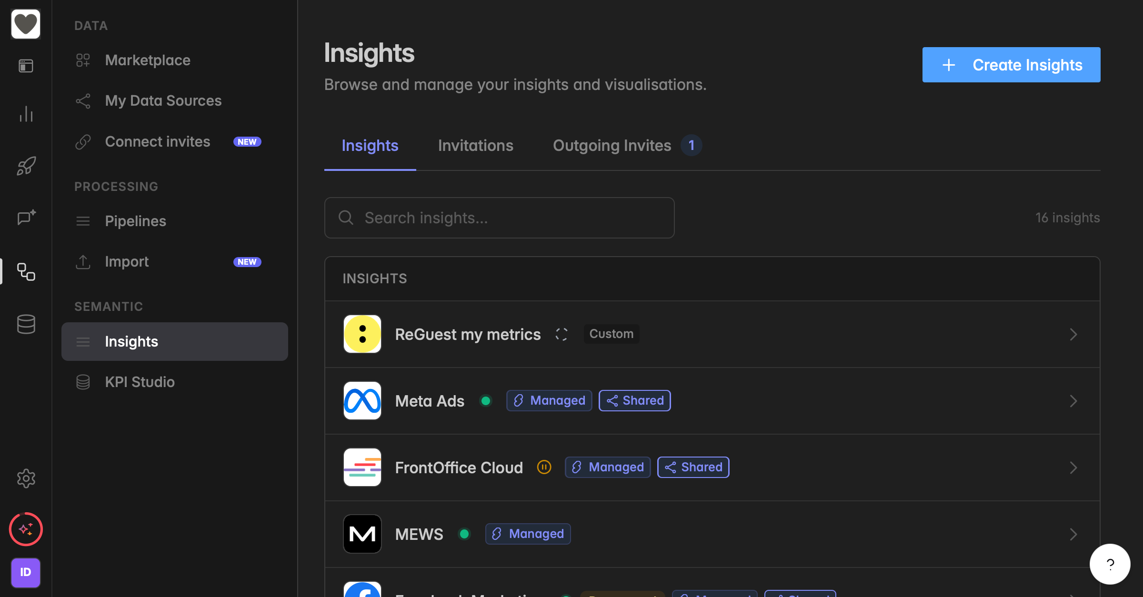This screenshot has width=1143, height=597.
Task: Click the Managed badge on FrontOffice Cloud
Action: coord(608,467)
